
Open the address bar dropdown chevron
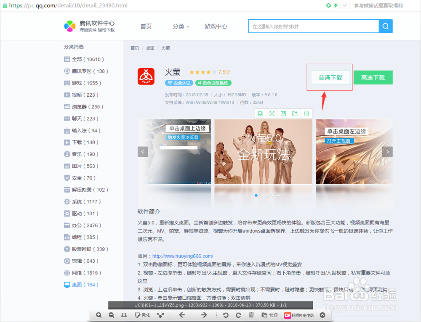pos(345,5)
